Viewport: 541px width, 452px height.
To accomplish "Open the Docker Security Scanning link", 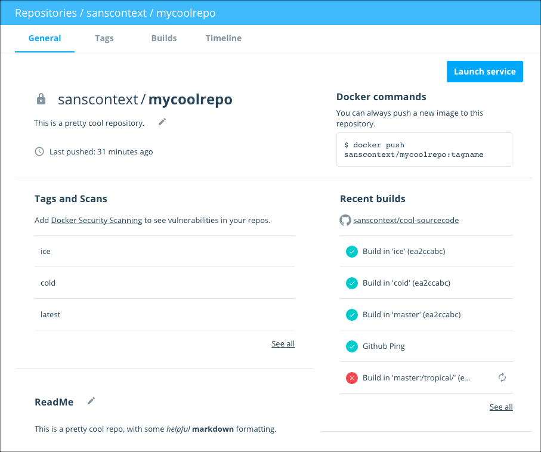I will coord(96,220).
